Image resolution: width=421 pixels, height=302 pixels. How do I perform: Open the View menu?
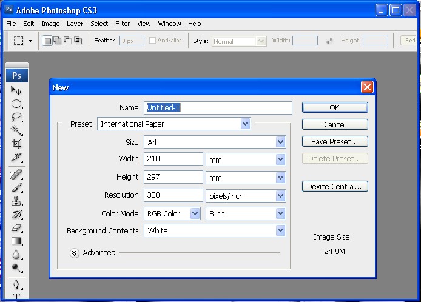144,24
